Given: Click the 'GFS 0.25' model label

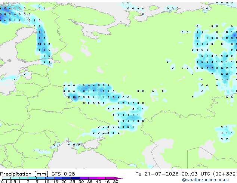Looking at the screenshot, I should (63, 174).
